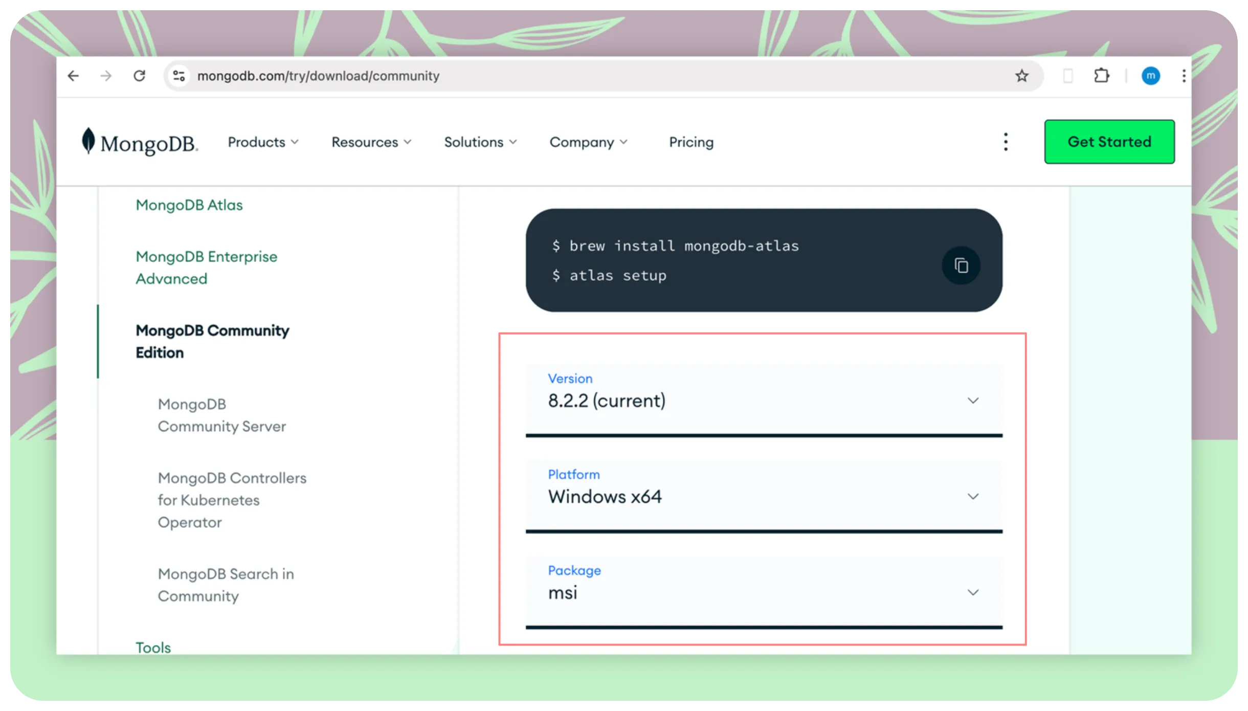Click the browser forward arrow
1248x711 pixels.
tap(106, 76)
